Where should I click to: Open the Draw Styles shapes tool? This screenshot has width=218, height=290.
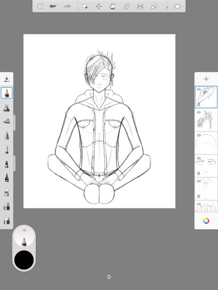point(154,6)
